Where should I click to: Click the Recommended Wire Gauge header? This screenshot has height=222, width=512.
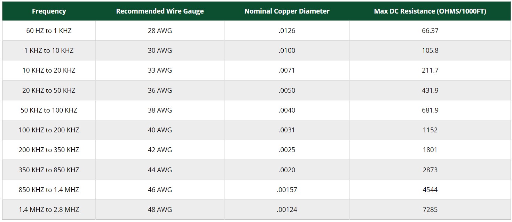tap(160, 11)
